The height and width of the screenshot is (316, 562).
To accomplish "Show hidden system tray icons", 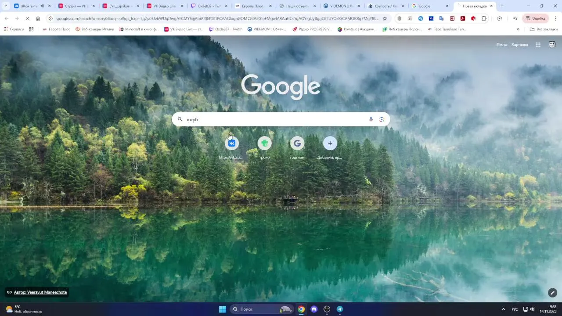I will pos(503,309).
